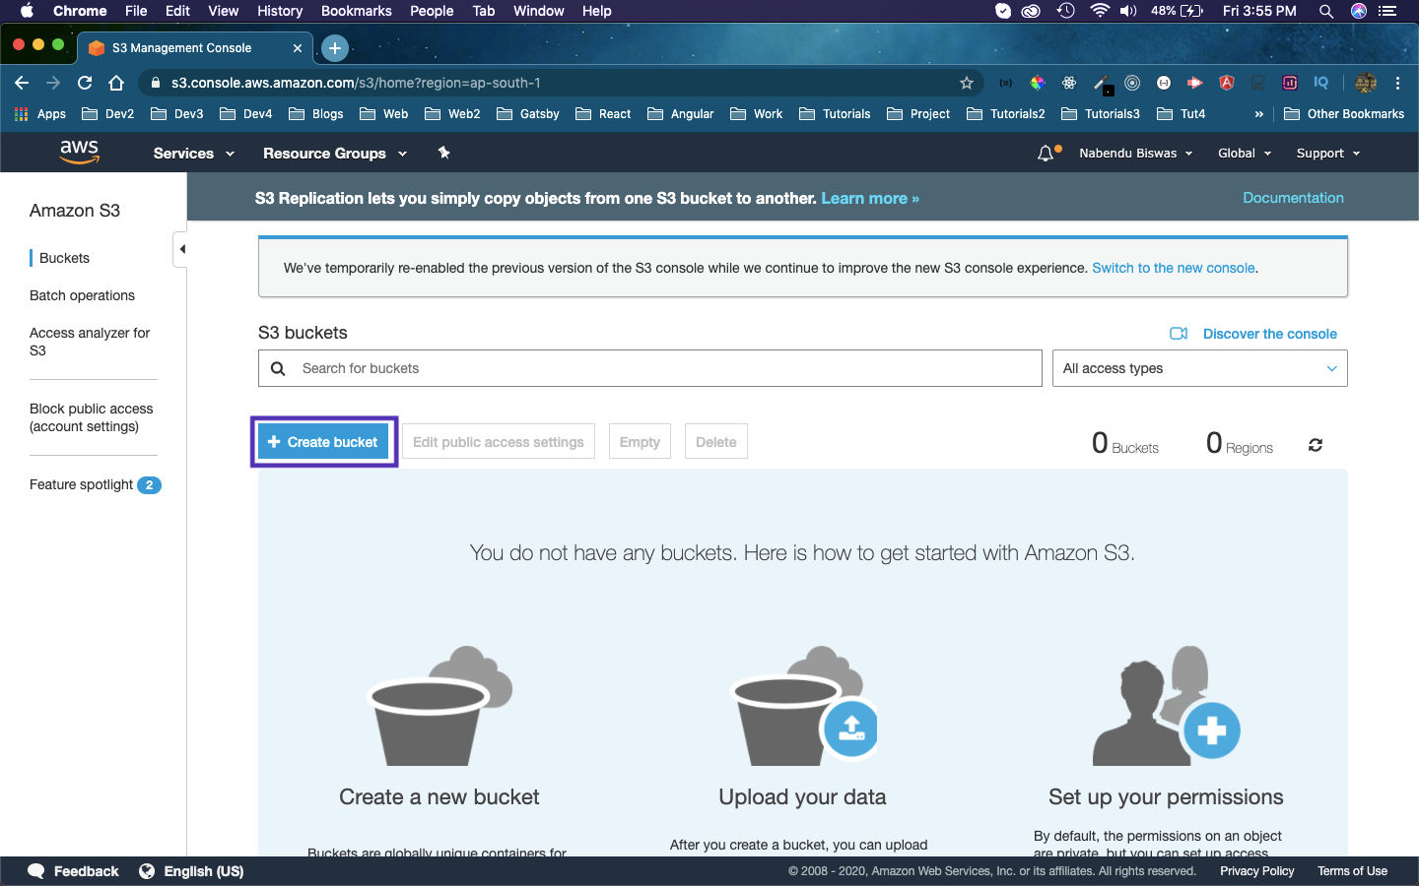Open the Learn more link
Image resolution: width=1419 pixels, height=886 pixels.
point(870,199)
